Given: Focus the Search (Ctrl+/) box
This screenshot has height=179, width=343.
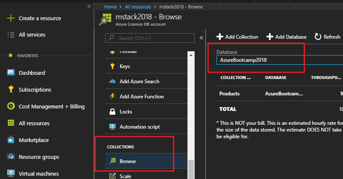Looking at the screenshot, I should pyautogui.click(x=150, y=38).
